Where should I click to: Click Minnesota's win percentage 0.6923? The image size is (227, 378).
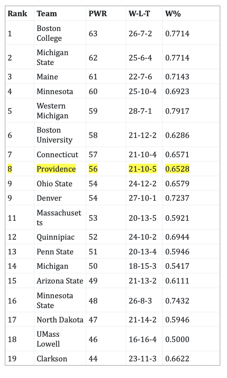point(177,91)
